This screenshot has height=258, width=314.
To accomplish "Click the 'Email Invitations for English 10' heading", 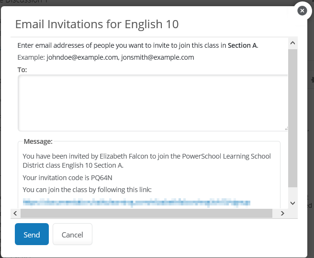I will 97,24.
